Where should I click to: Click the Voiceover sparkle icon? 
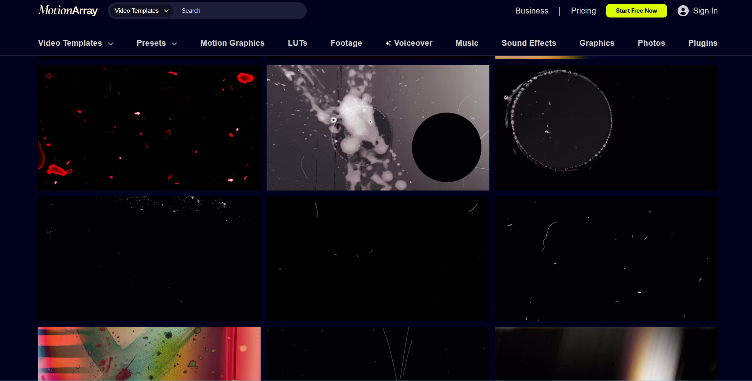388,43
